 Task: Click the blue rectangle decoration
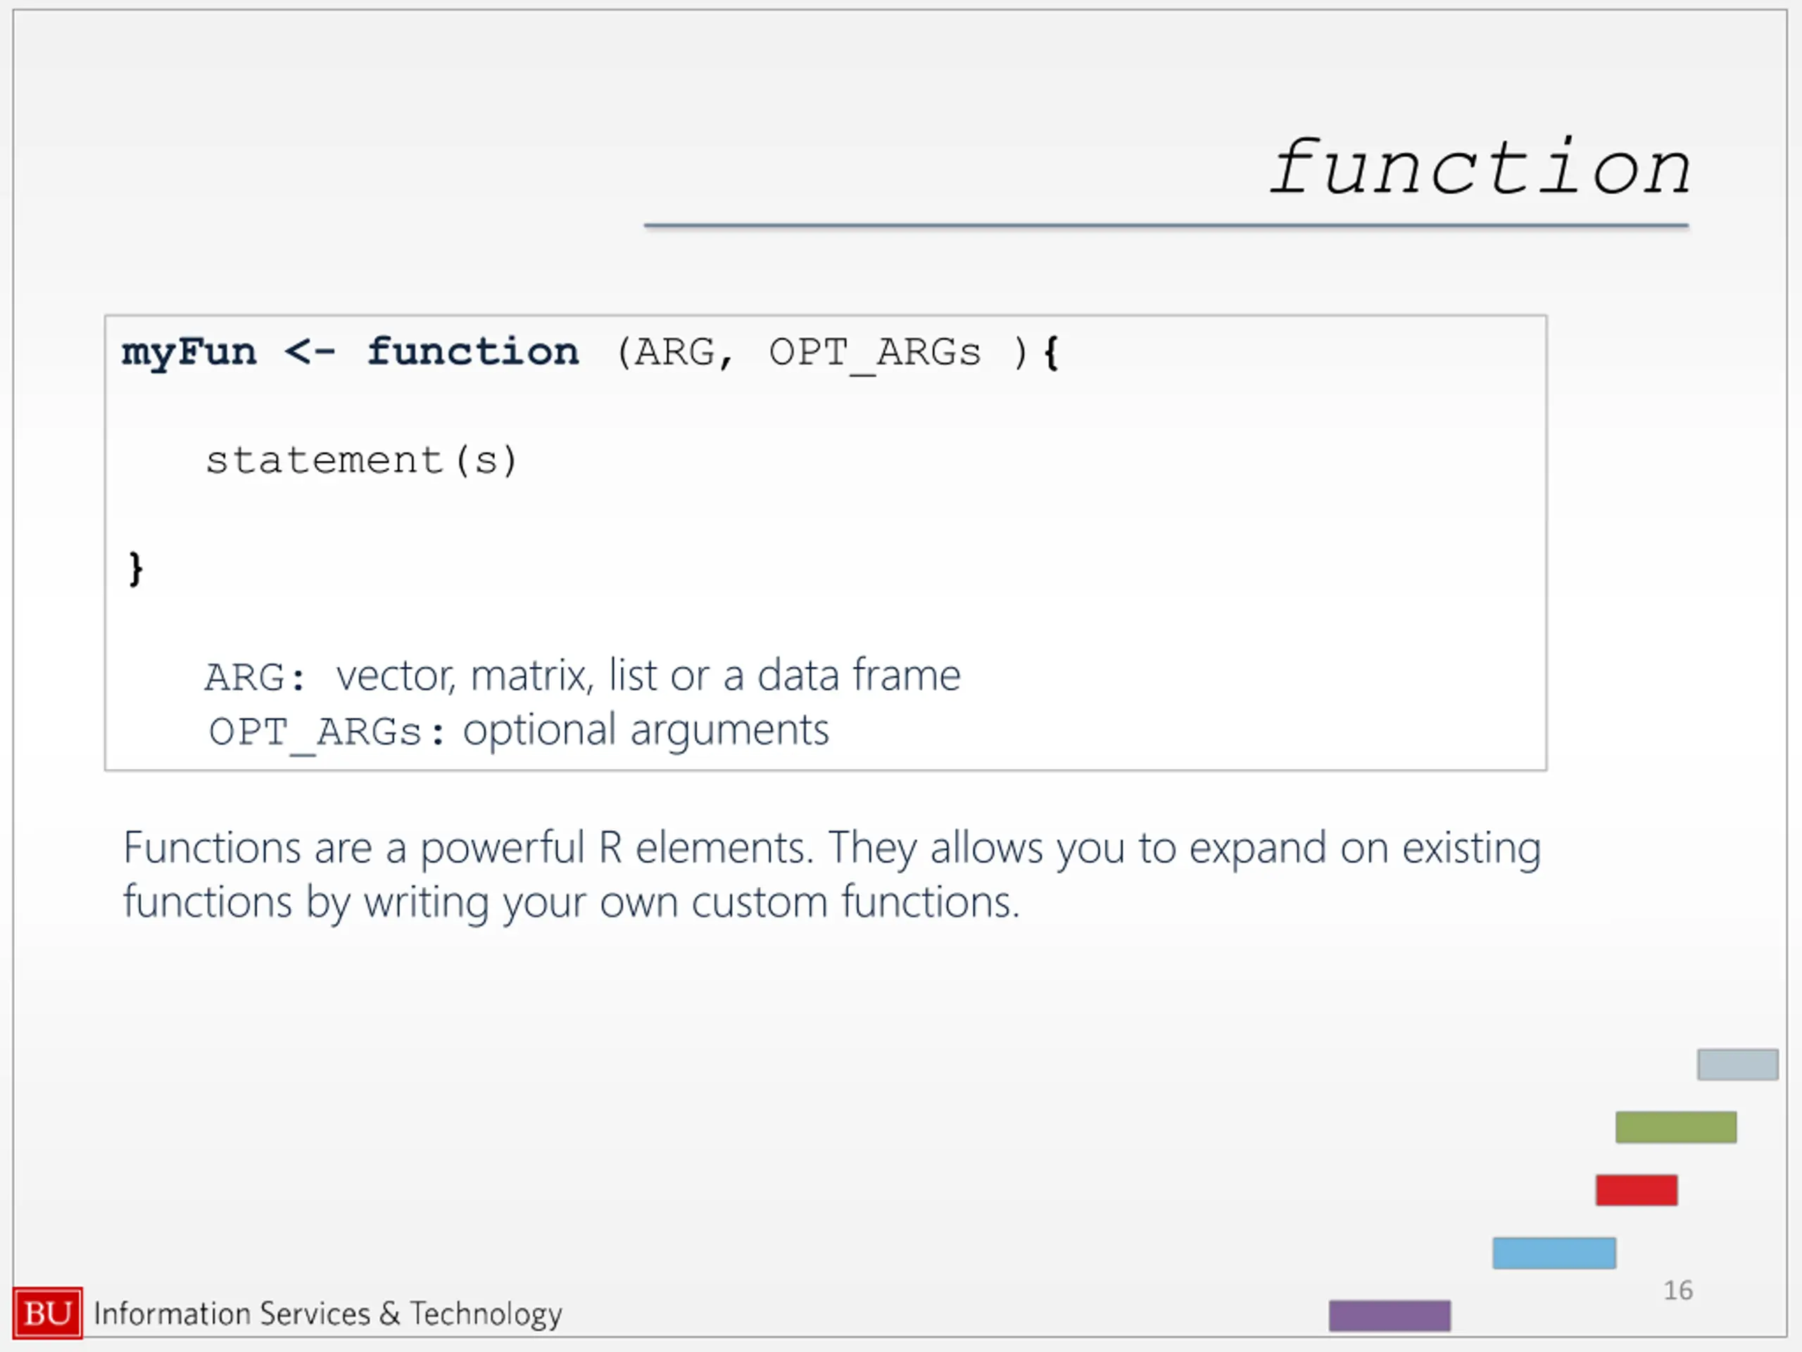[x=1554, y=1253]
